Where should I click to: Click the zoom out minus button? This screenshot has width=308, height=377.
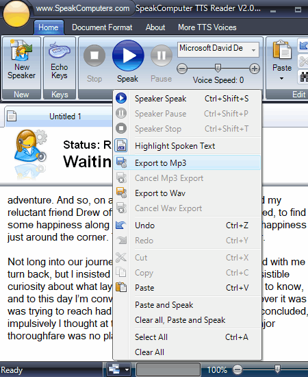(x=238, y=369)
